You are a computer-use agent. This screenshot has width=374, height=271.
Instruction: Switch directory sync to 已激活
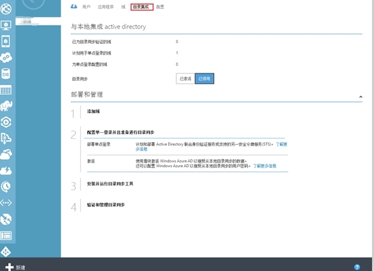(186, 79)
